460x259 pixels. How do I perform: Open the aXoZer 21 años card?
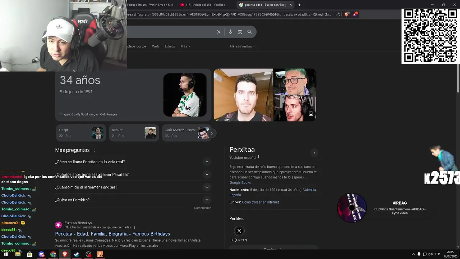coord(134,133)
